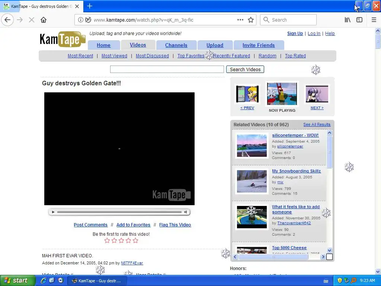This screenshot has height=286, width=381.
Task: Go to the Home tab
Action: click(103, 45)
